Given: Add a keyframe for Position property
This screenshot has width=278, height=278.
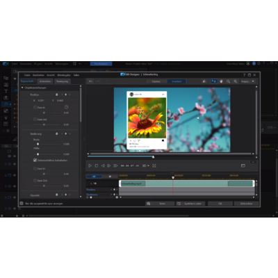Looking at the screenshot, I should 66,95.
